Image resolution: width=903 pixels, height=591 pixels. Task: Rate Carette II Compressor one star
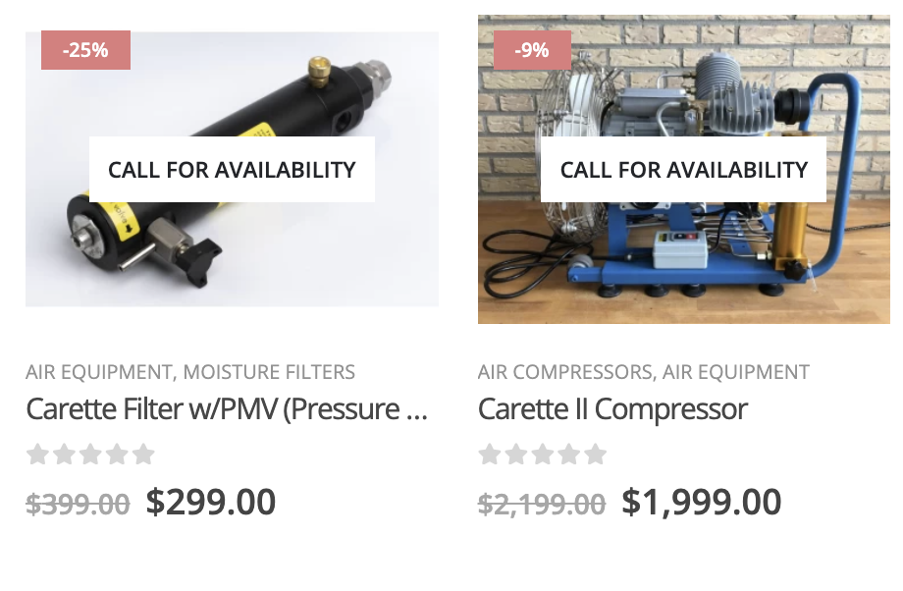point(490,455)
